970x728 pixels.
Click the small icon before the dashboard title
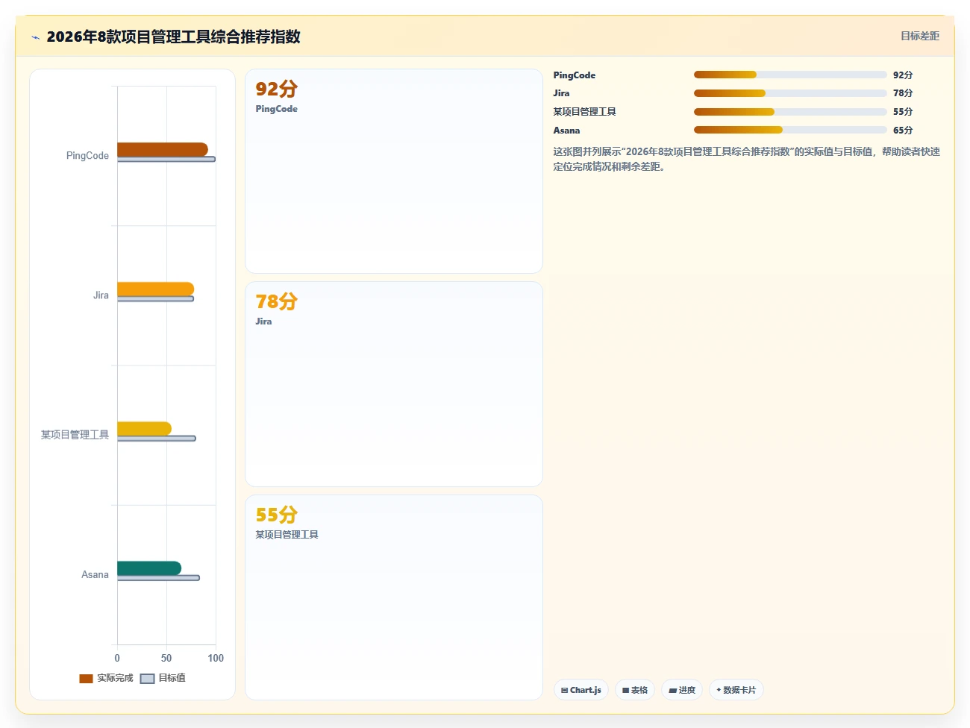[35, 37]
